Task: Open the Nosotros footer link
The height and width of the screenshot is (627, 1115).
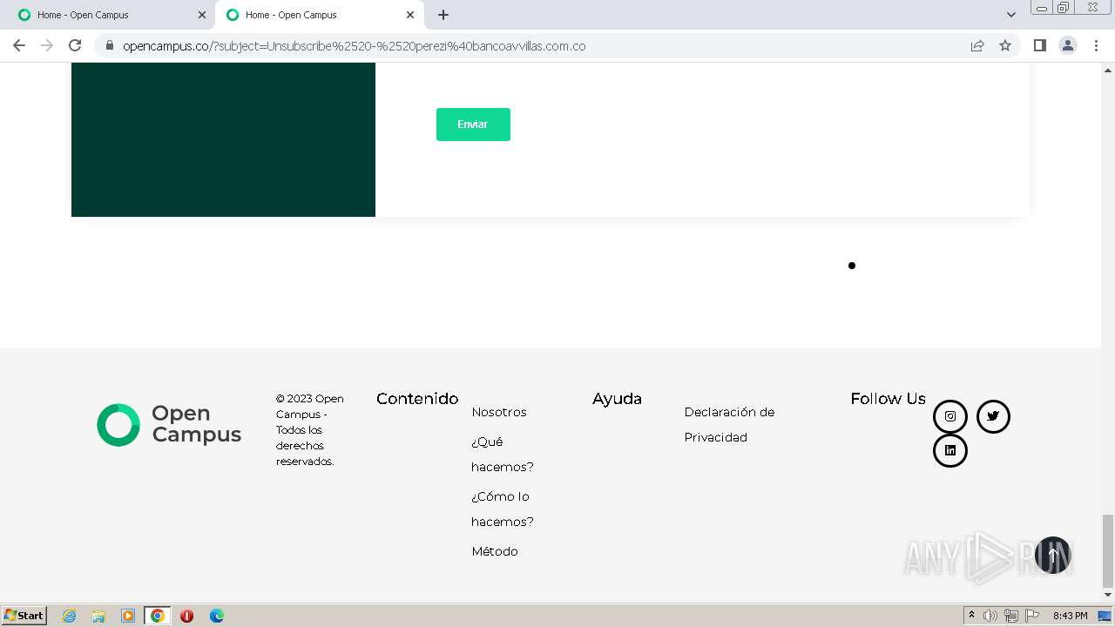Action: point(499,412)
